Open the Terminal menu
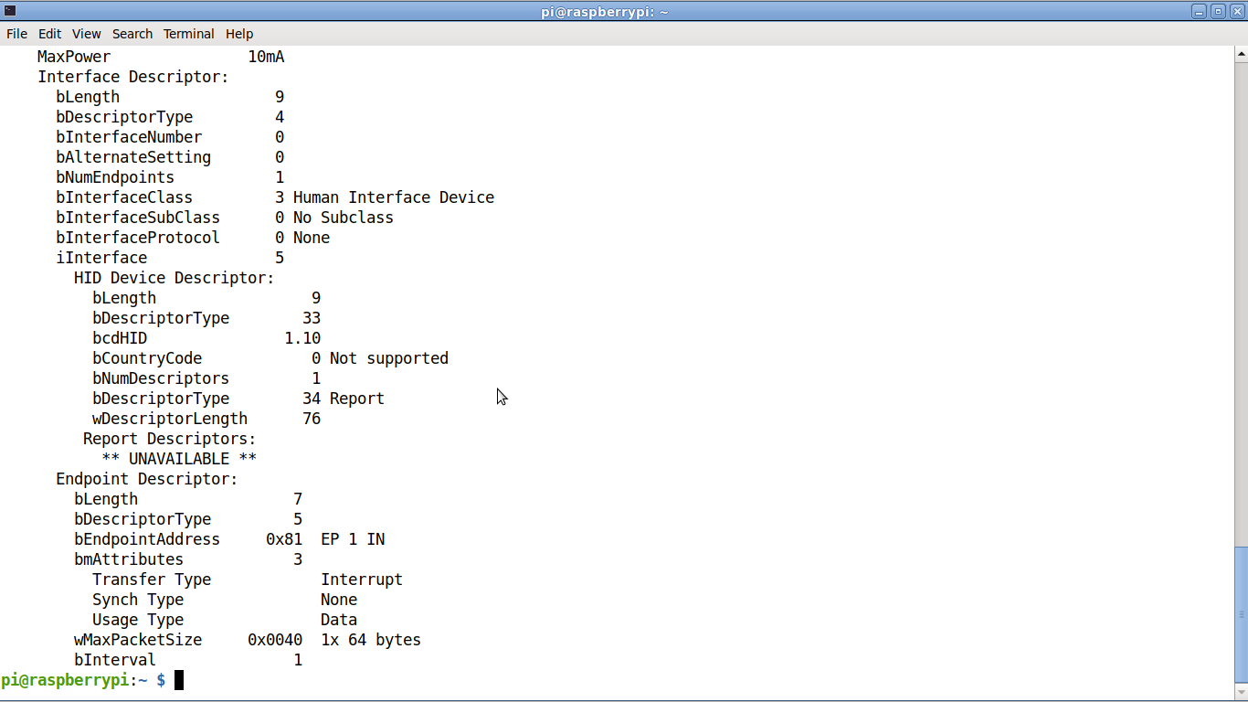The image size is (1248, 702). tap(188, 34)
